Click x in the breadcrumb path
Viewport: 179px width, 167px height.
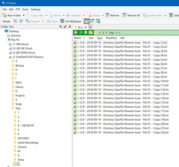(120, 33)
